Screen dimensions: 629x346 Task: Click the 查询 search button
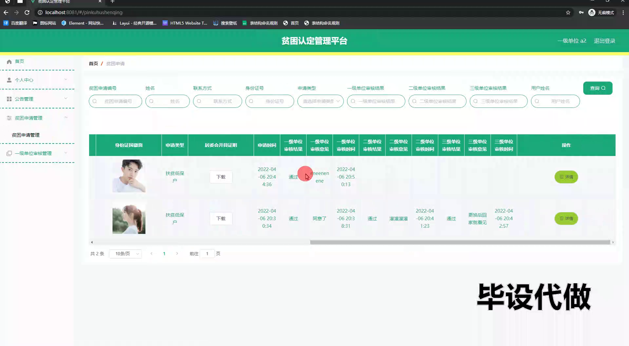[598, 88]
